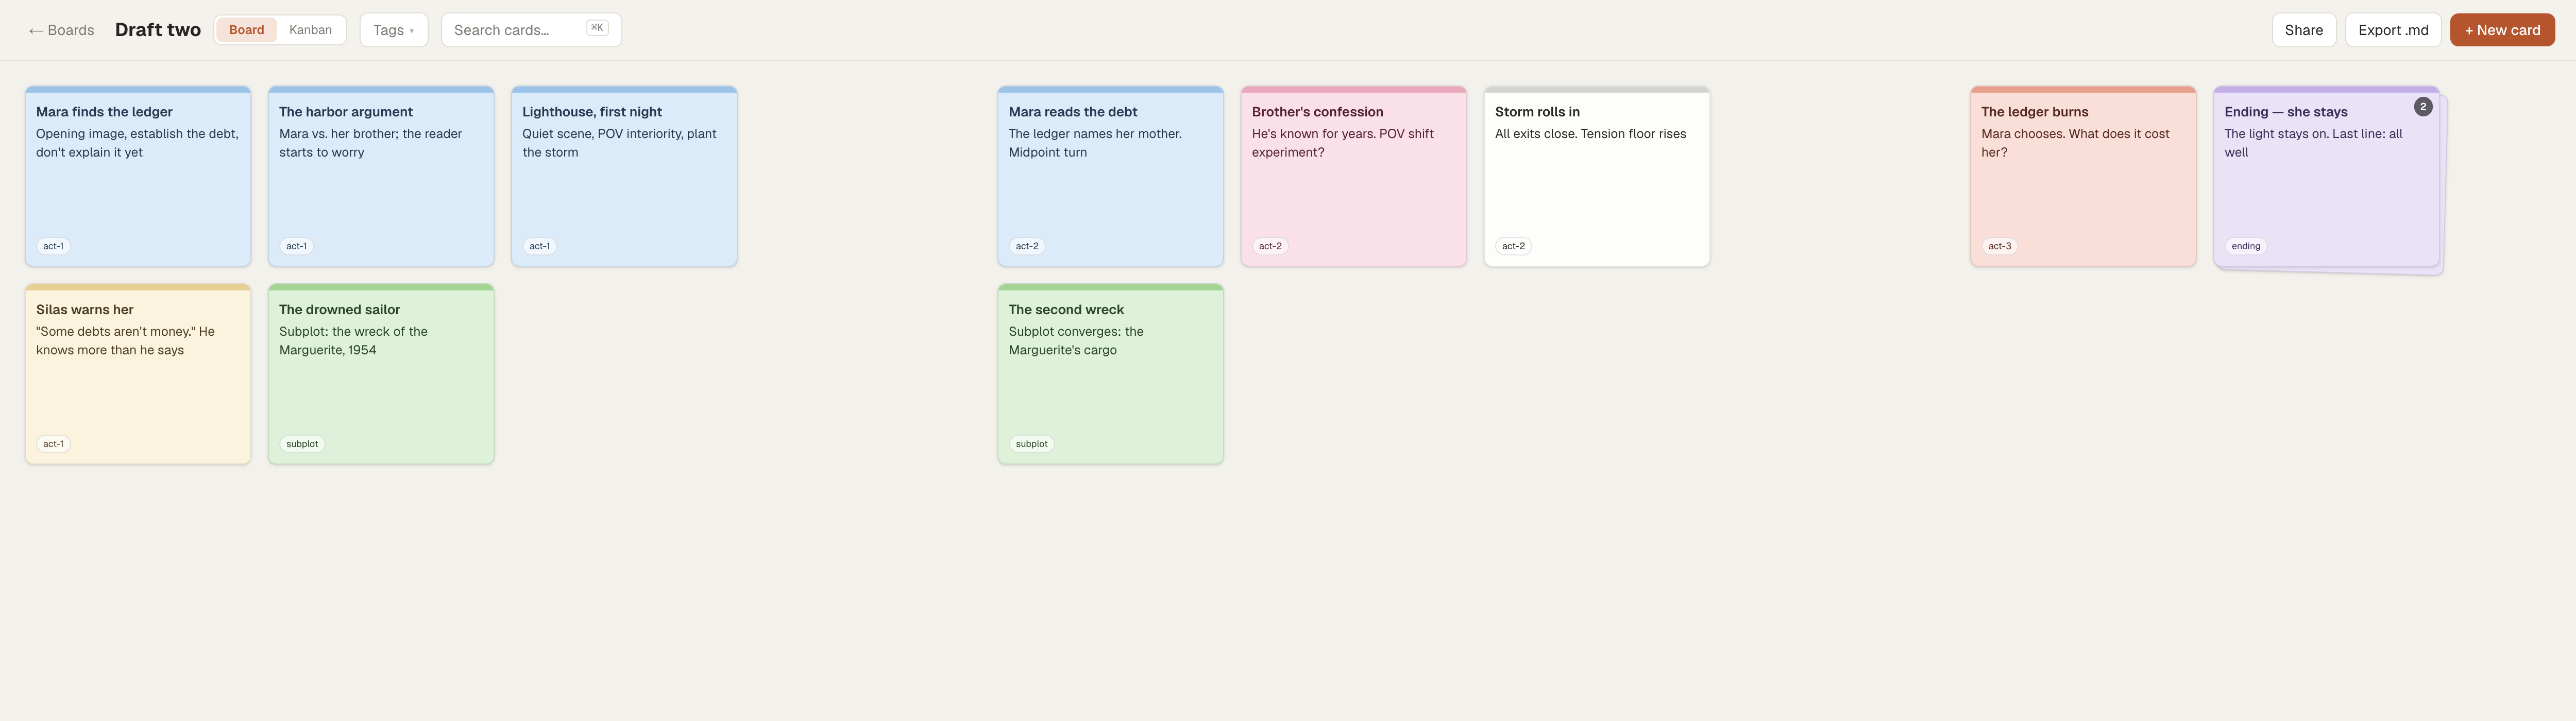Focus the Search cards field
2576x721 pixels.
point(531,30)
